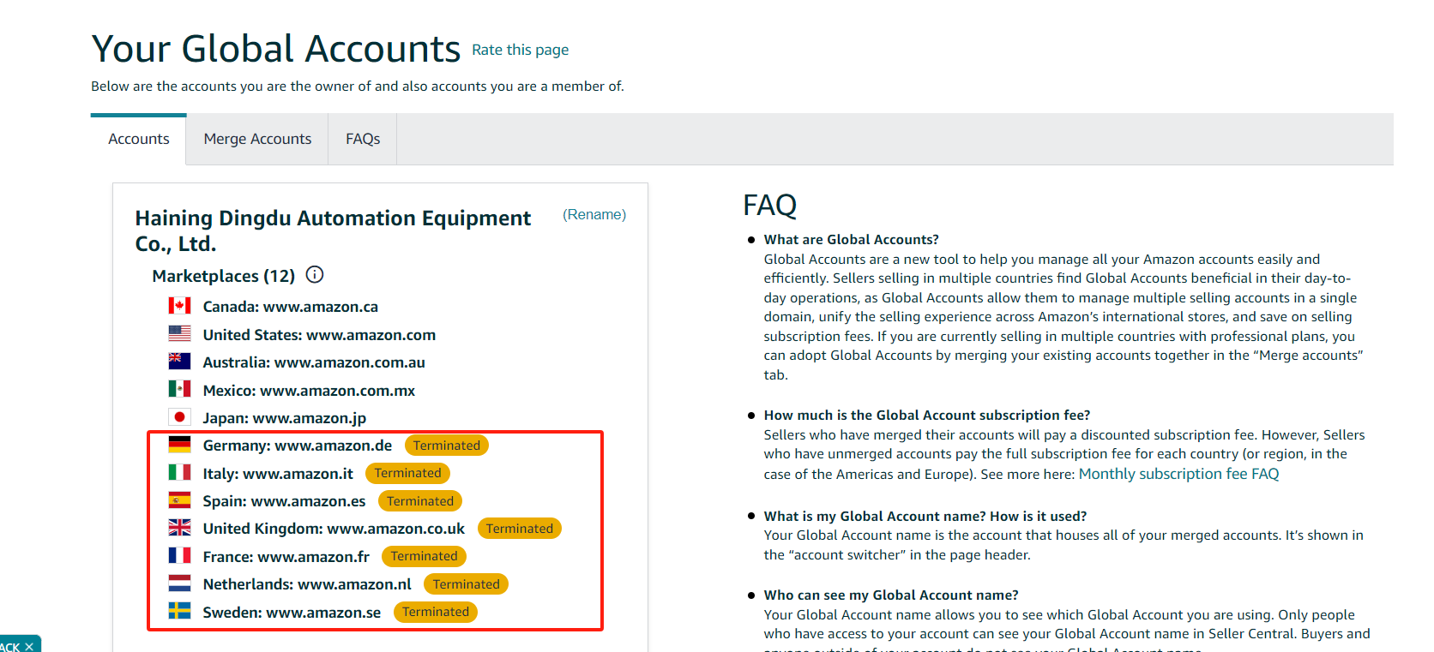Click the Terminated badge next to United Kingdom
The width and height of the screenshot is (1434, 652).
[x=520, y=529]
